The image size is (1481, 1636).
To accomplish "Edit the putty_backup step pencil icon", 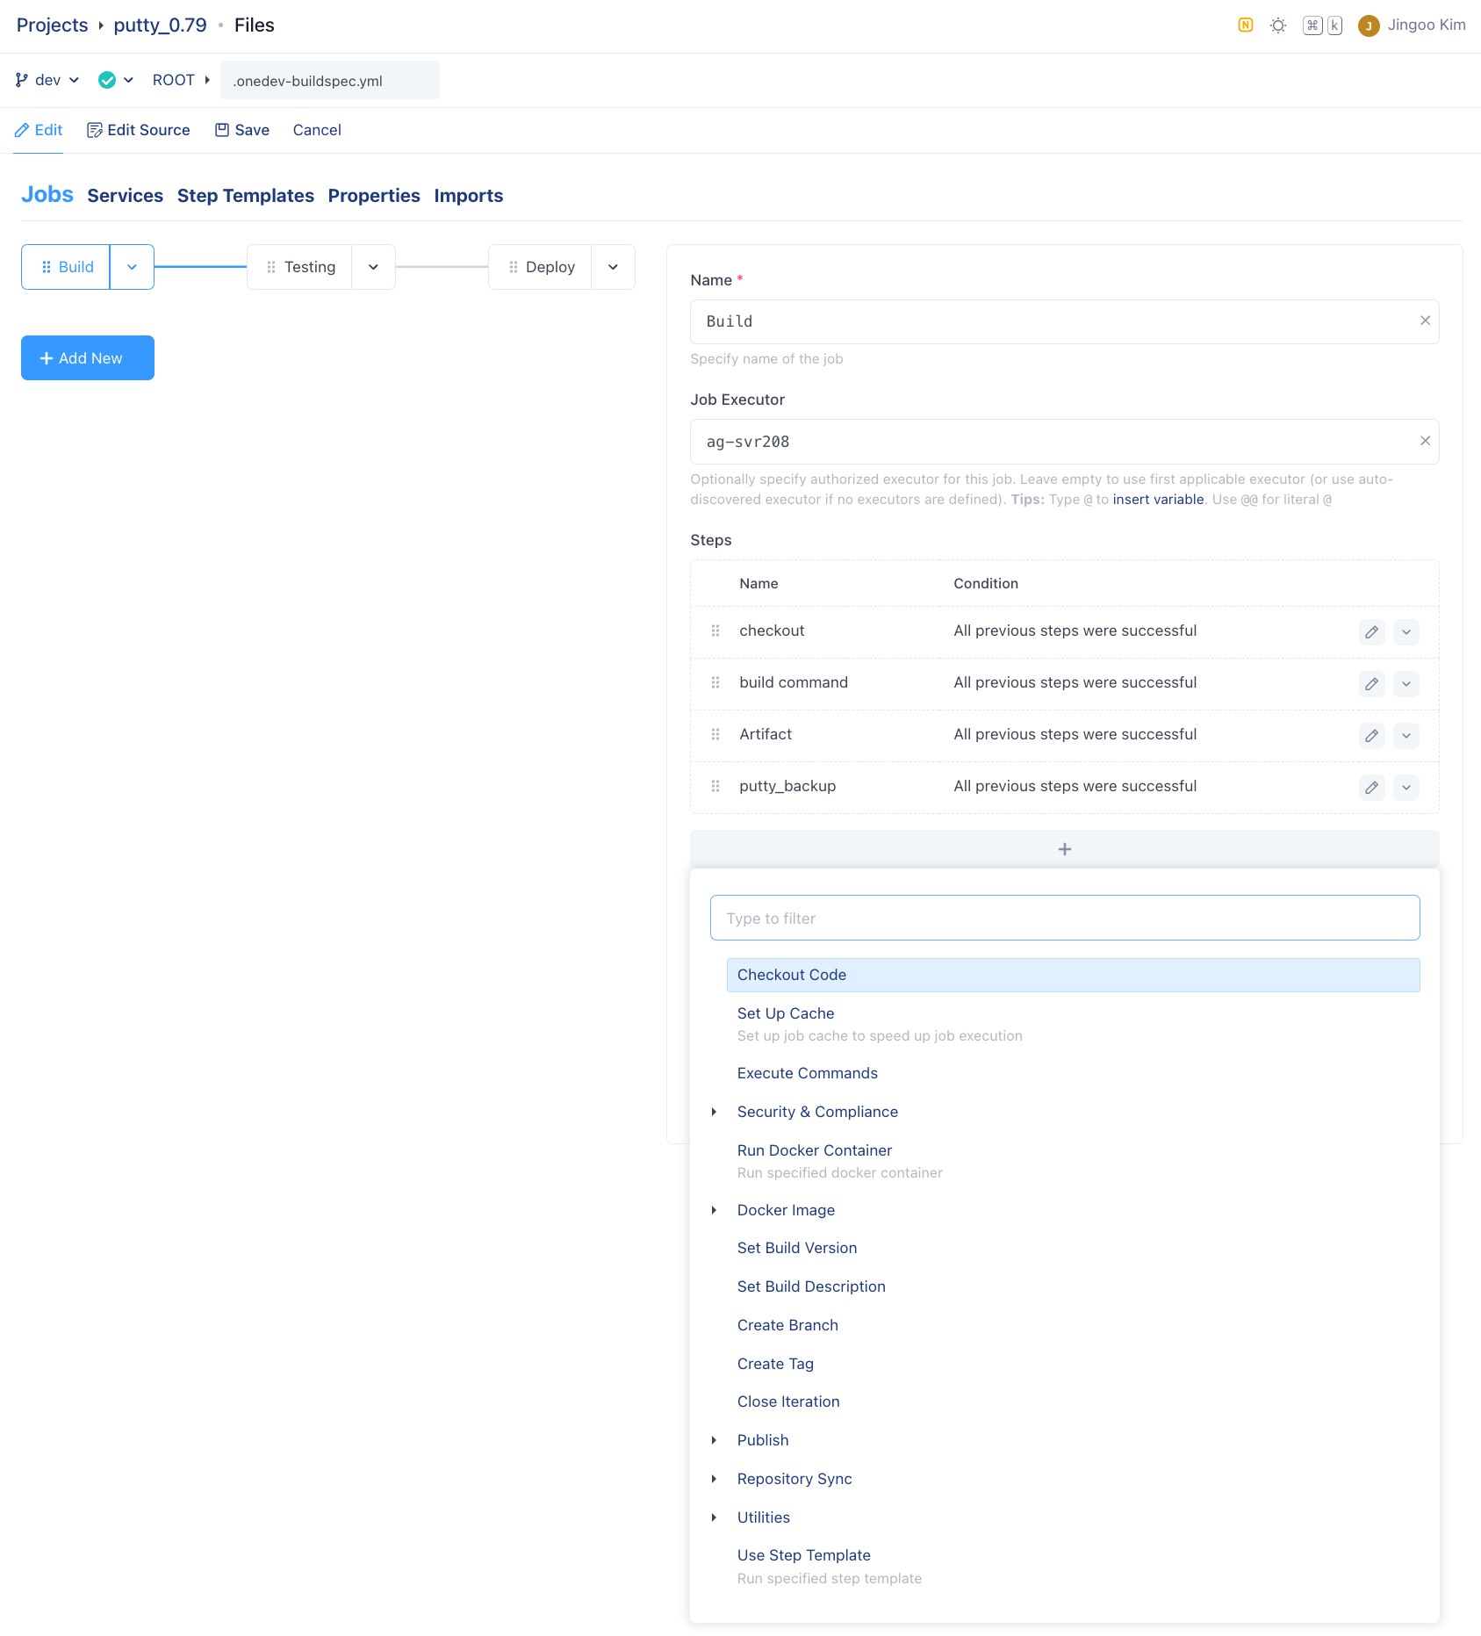I will point(1371,787).
